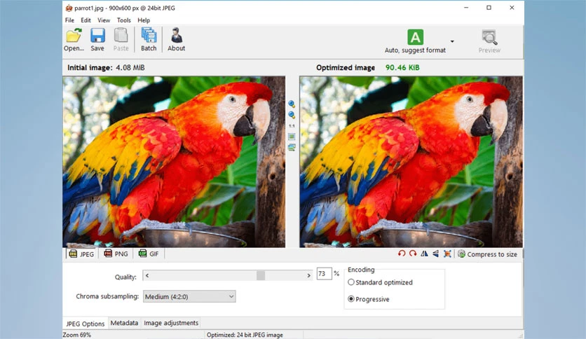Click the quality percent input field
Screen dimensions: 586x339
324,274
